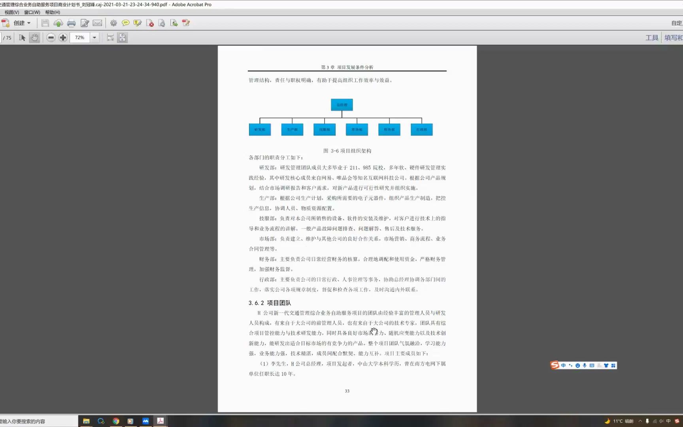Click the volume speaker tray icon
The height and width of the screenshot is (427, 683).
[661, 421]
